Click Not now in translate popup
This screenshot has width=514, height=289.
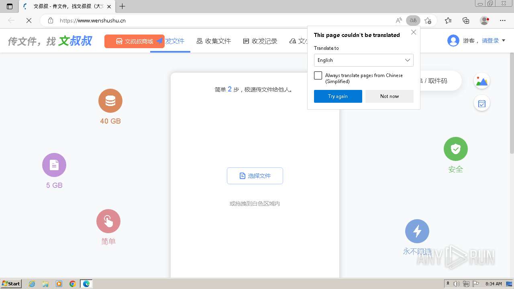(x=390, y=96)
